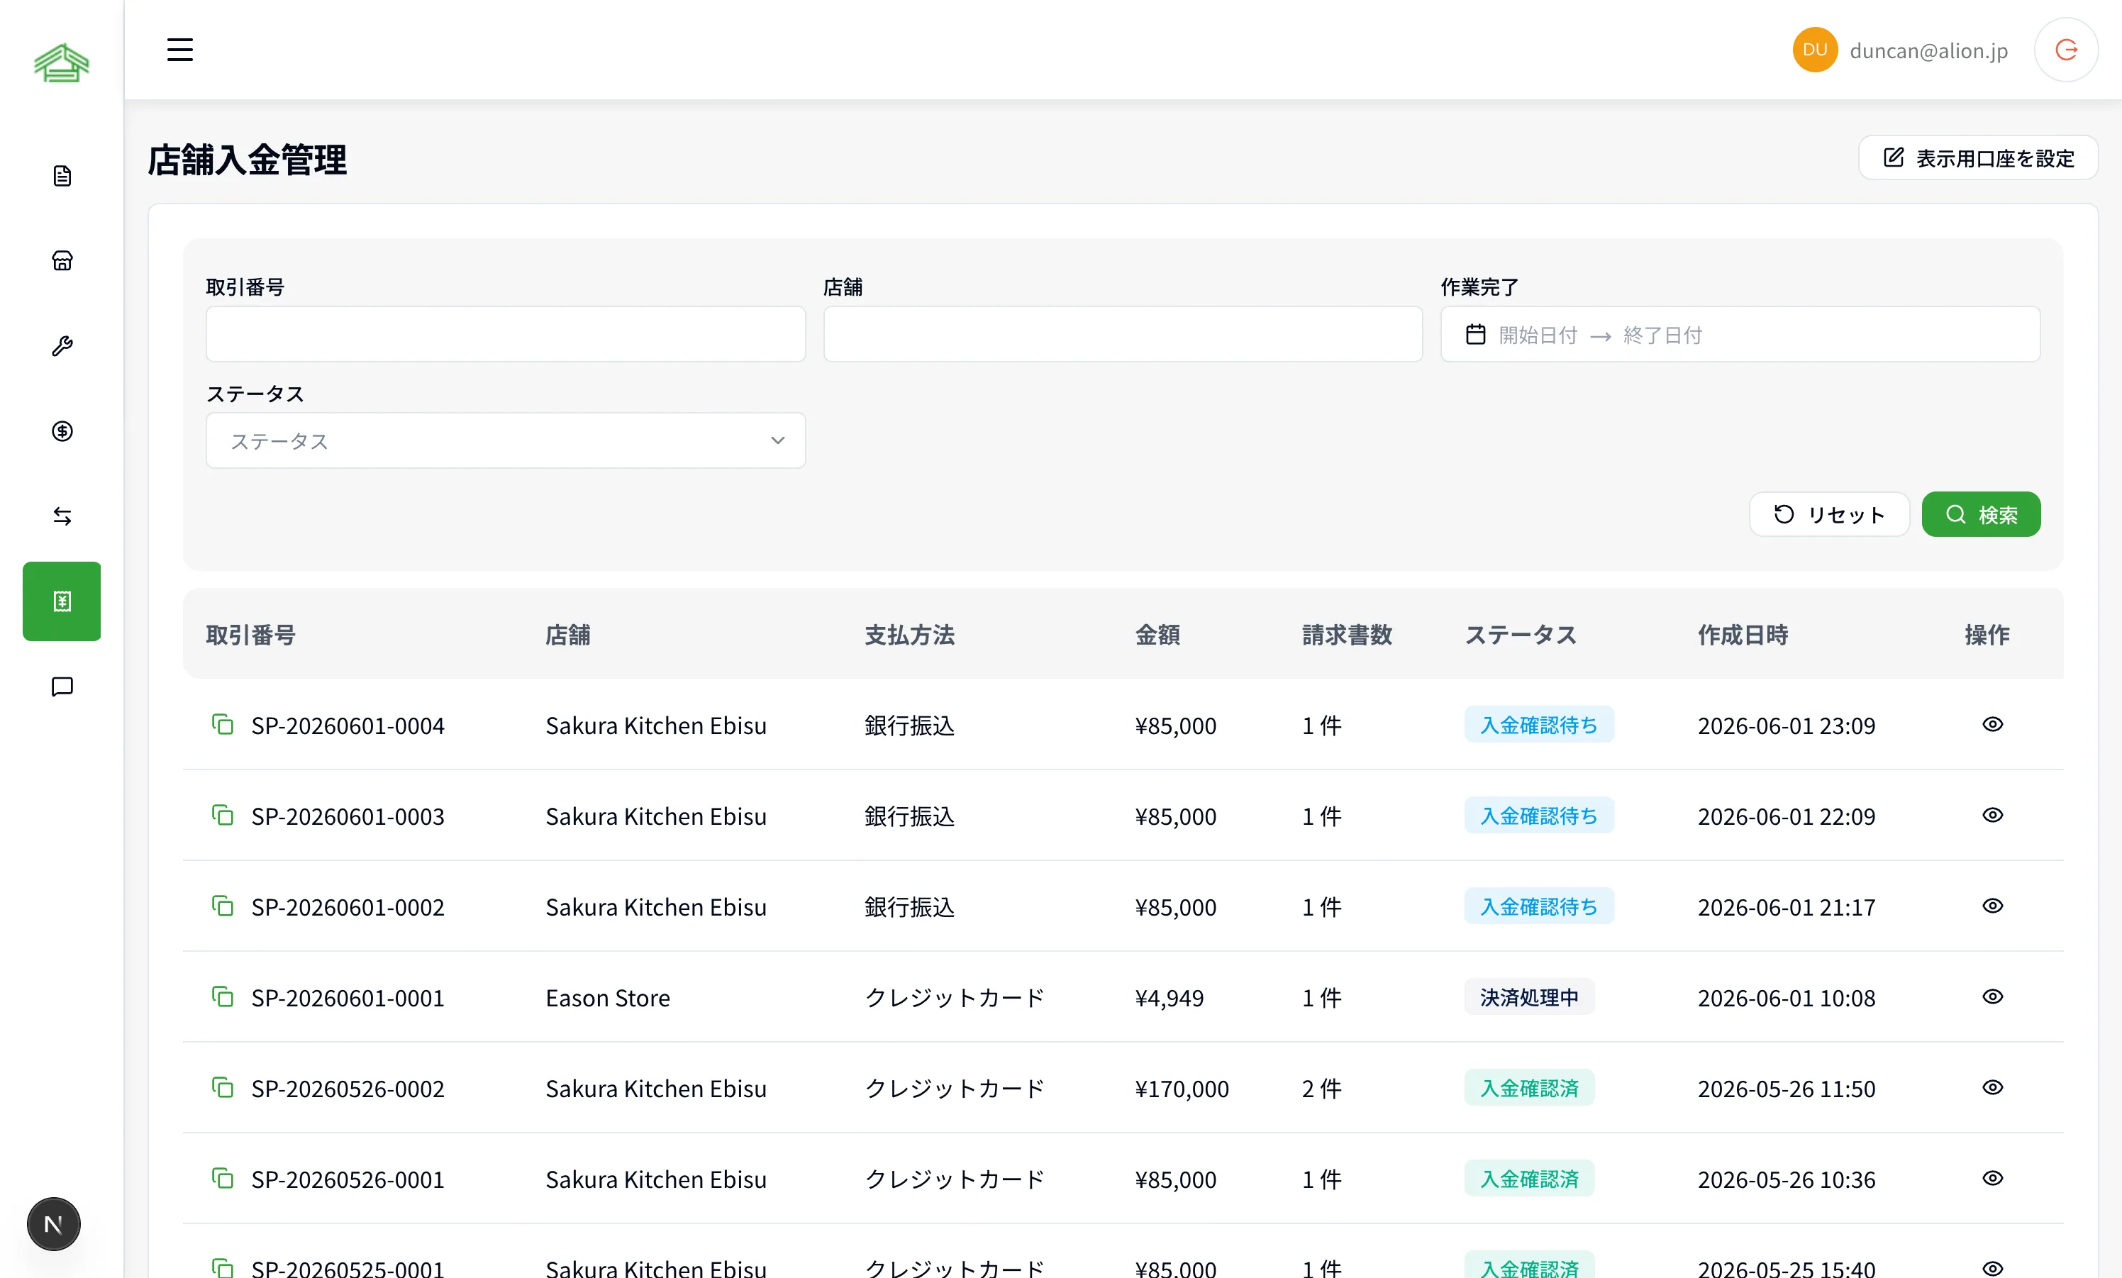Click the 請求書数 column header
Screen dimensions: 2122x1278
[1347, 635]
